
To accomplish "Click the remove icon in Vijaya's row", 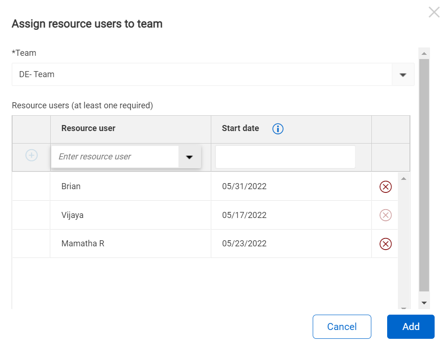I will tap(385, 215).
